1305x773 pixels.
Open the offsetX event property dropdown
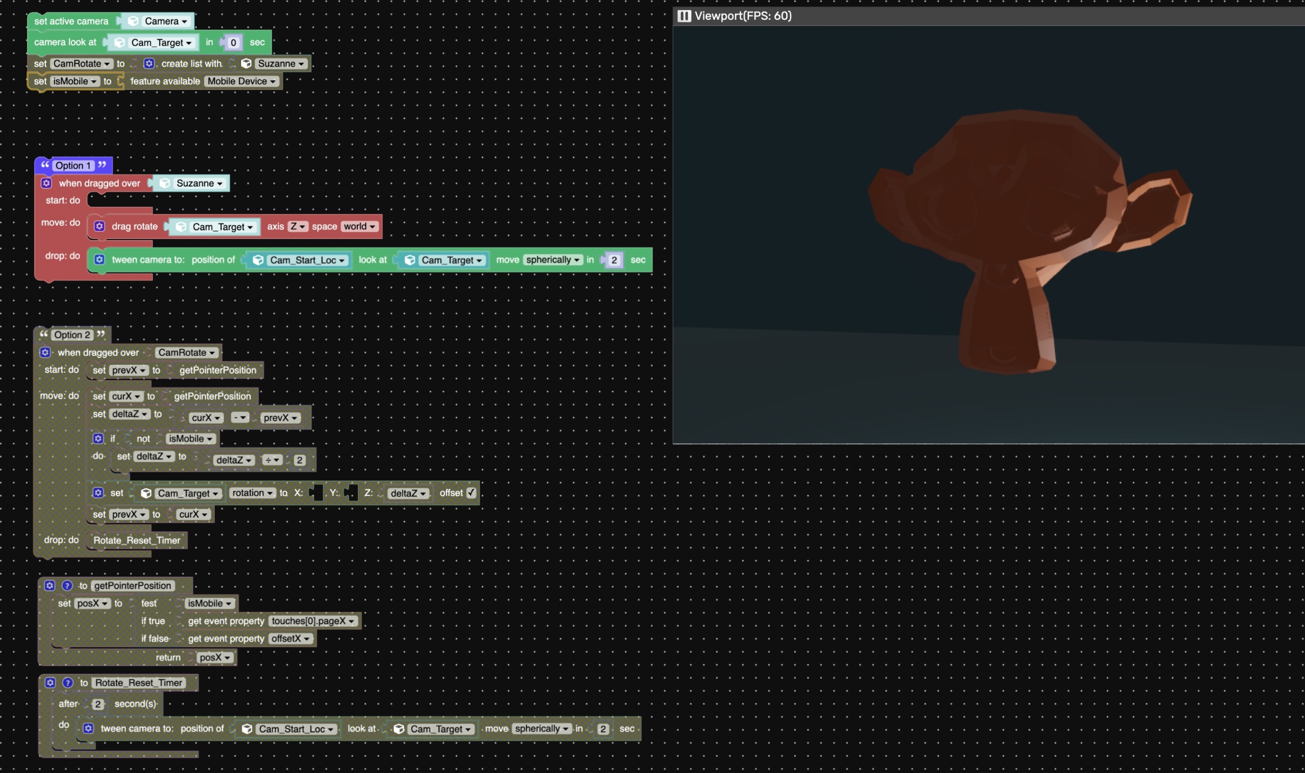(x=291, y=638)
